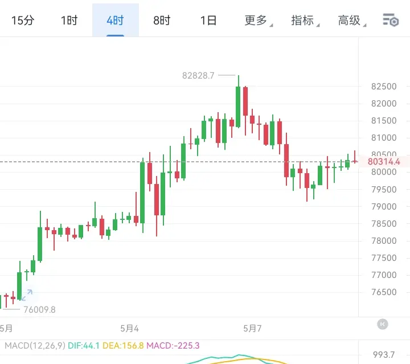
Task: Open MACD(12,26,9) indicator settings label
Action: click(35, 346)
